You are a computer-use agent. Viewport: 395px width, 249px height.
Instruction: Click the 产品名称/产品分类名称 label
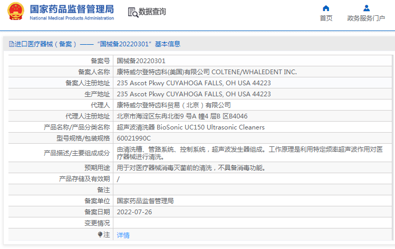pos(77,127)
